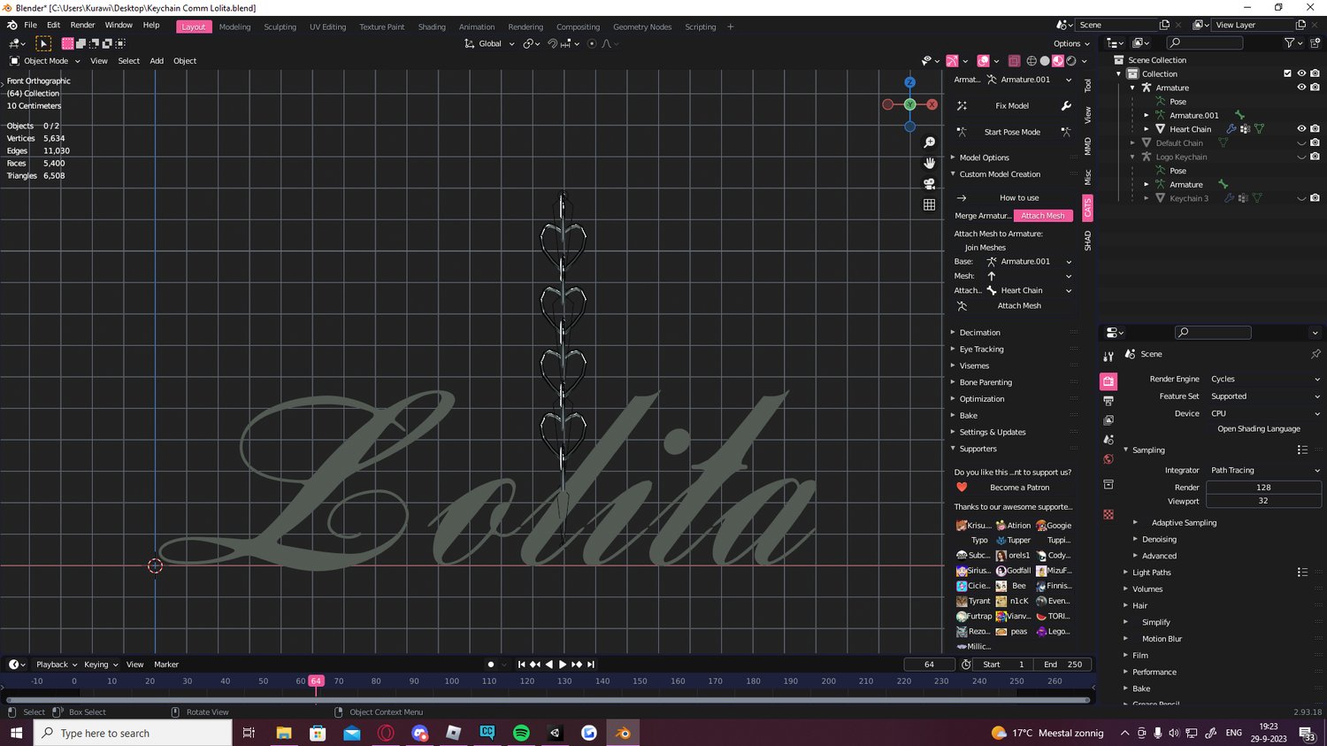The image size is (1327, 746).
Task: Adjust the Render samples value field
Action: (x=1263, y=488)
